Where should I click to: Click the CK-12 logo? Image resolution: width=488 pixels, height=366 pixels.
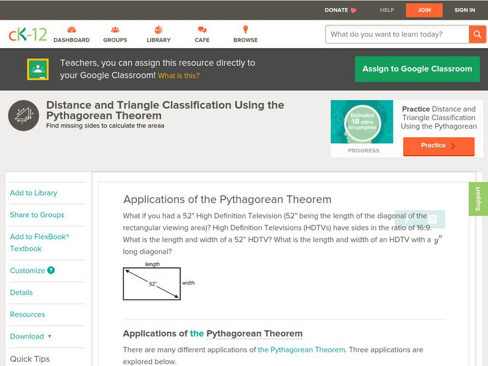[27, 34]
